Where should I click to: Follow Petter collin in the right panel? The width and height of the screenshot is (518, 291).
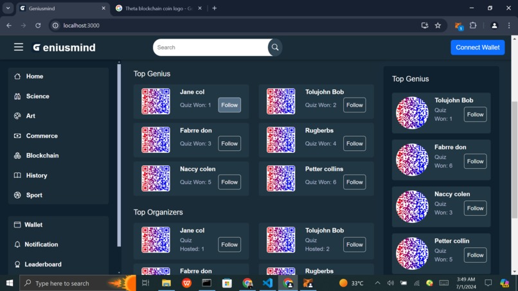coord(475,255)
